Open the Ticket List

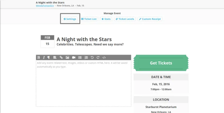[89, 19]
